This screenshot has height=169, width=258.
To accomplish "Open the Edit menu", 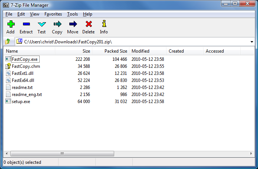I will click(21, 14).
